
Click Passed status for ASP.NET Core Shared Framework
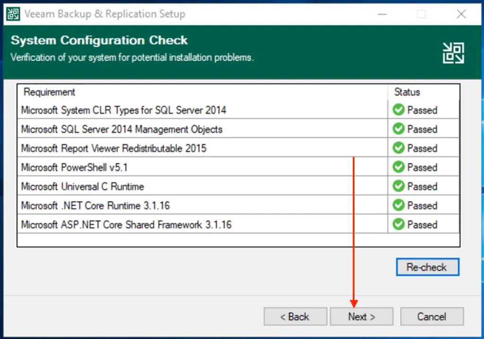click(x=422, y=224)
